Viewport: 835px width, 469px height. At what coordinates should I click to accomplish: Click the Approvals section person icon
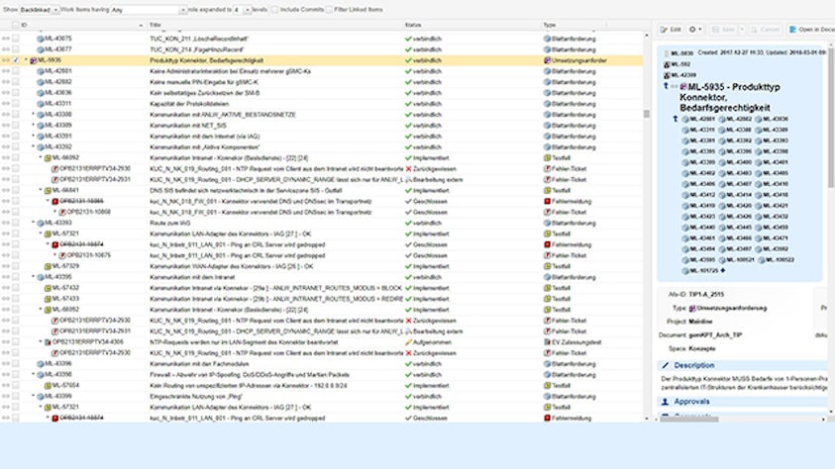click(x=665, y=402)
